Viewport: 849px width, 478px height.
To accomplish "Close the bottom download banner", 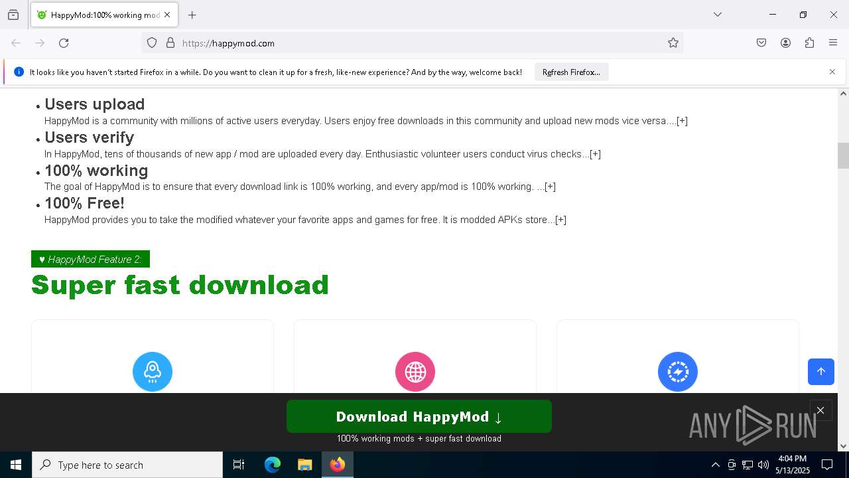I will (820, 410).
